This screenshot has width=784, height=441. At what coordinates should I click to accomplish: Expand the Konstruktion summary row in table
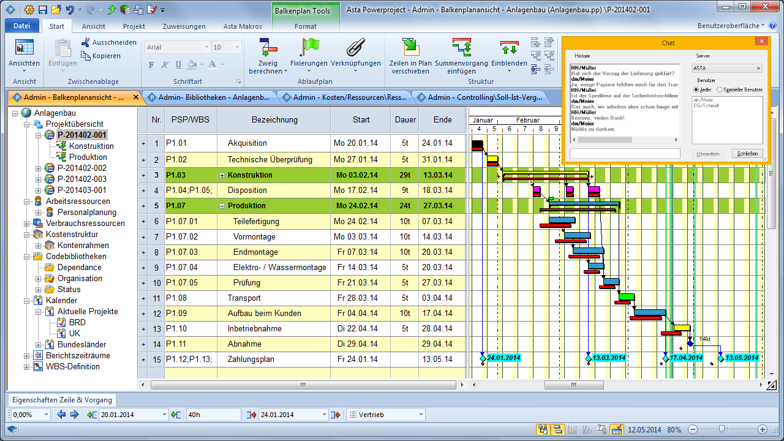[x=222, y=175]
